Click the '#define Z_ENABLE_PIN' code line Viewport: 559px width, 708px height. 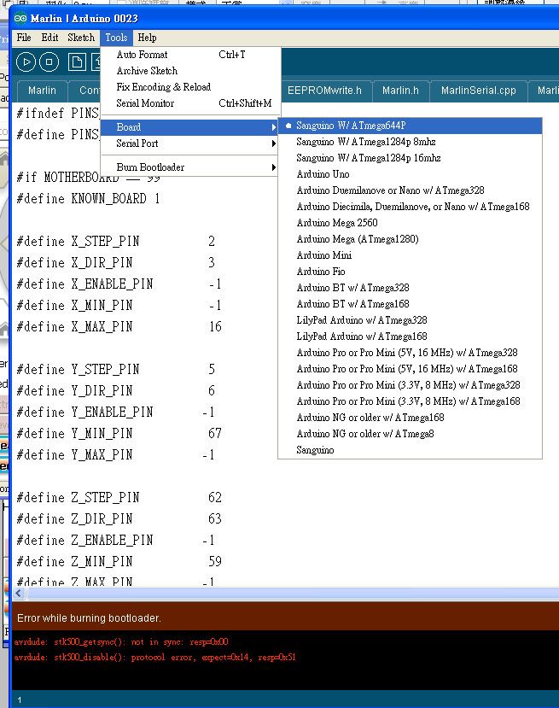[x=115, y=541]
